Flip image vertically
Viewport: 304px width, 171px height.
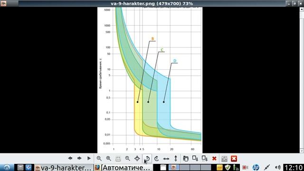point(176,158)
